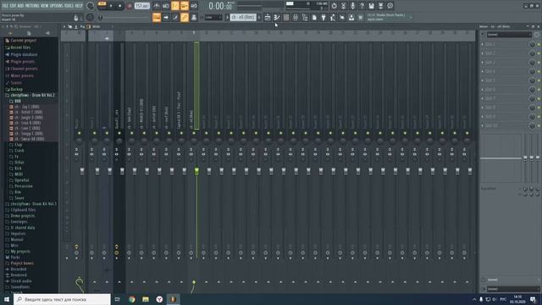Toggle step editing icon
Image resolution: width=542 pixels, height=305 pixels.
click(x=175, y=17)
